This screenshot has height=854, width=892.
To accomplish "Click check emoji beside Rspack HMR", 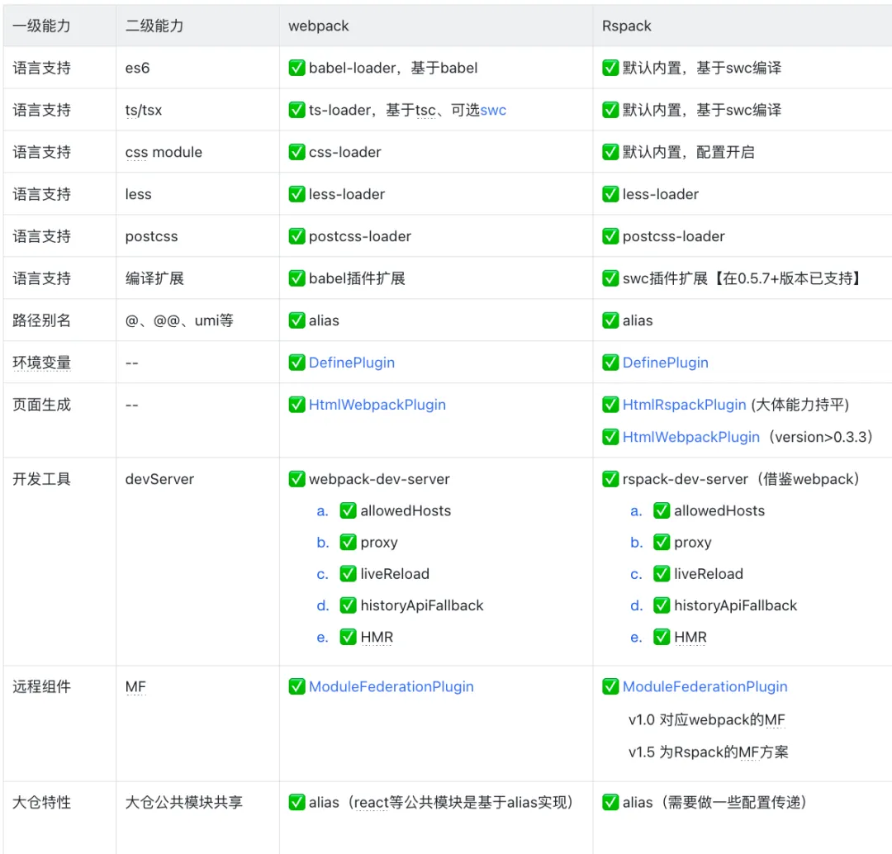I will click(x=662, y=637).
